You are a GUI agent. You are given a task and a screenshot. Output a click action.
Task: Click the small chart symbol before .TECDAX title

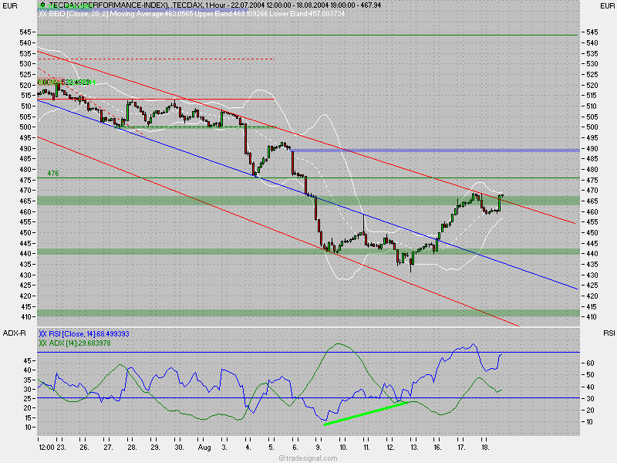pos(41,5)
